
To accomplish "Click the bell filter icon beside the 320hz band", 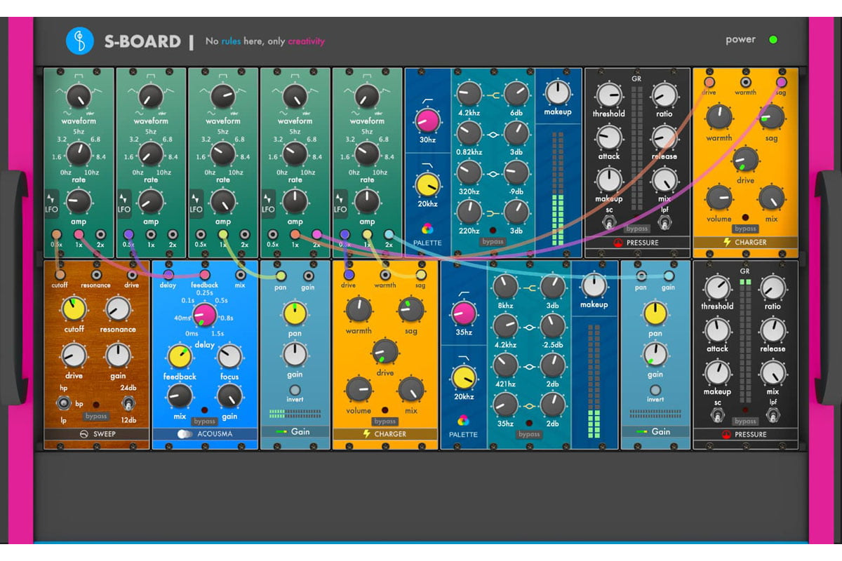I will (493, 175).
